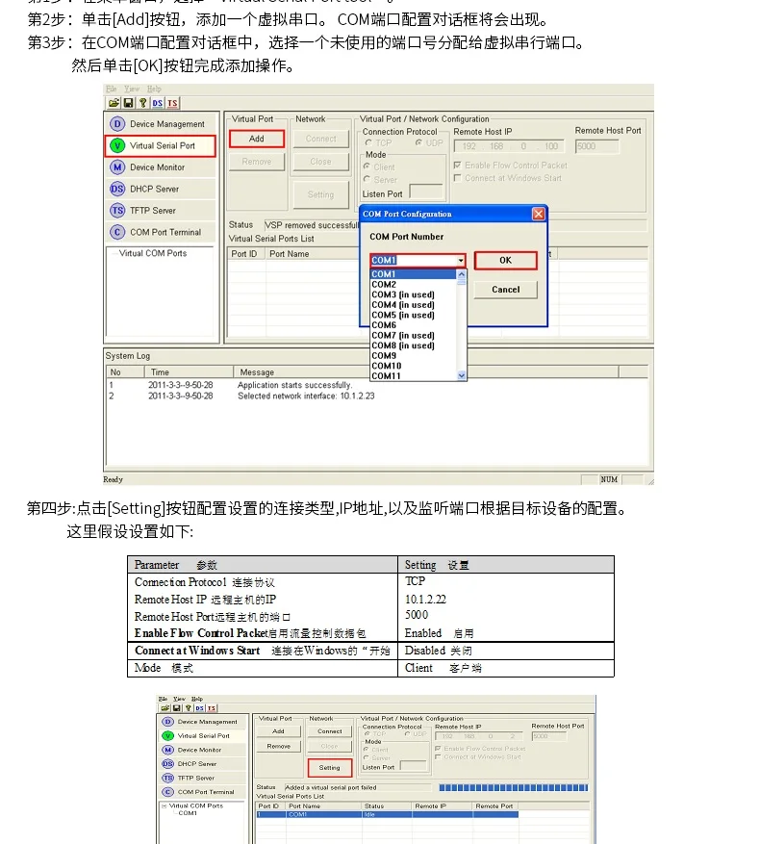
Task: Toggle Enable Flow Control Packet in second screenshot
Action: pos(438,748)
